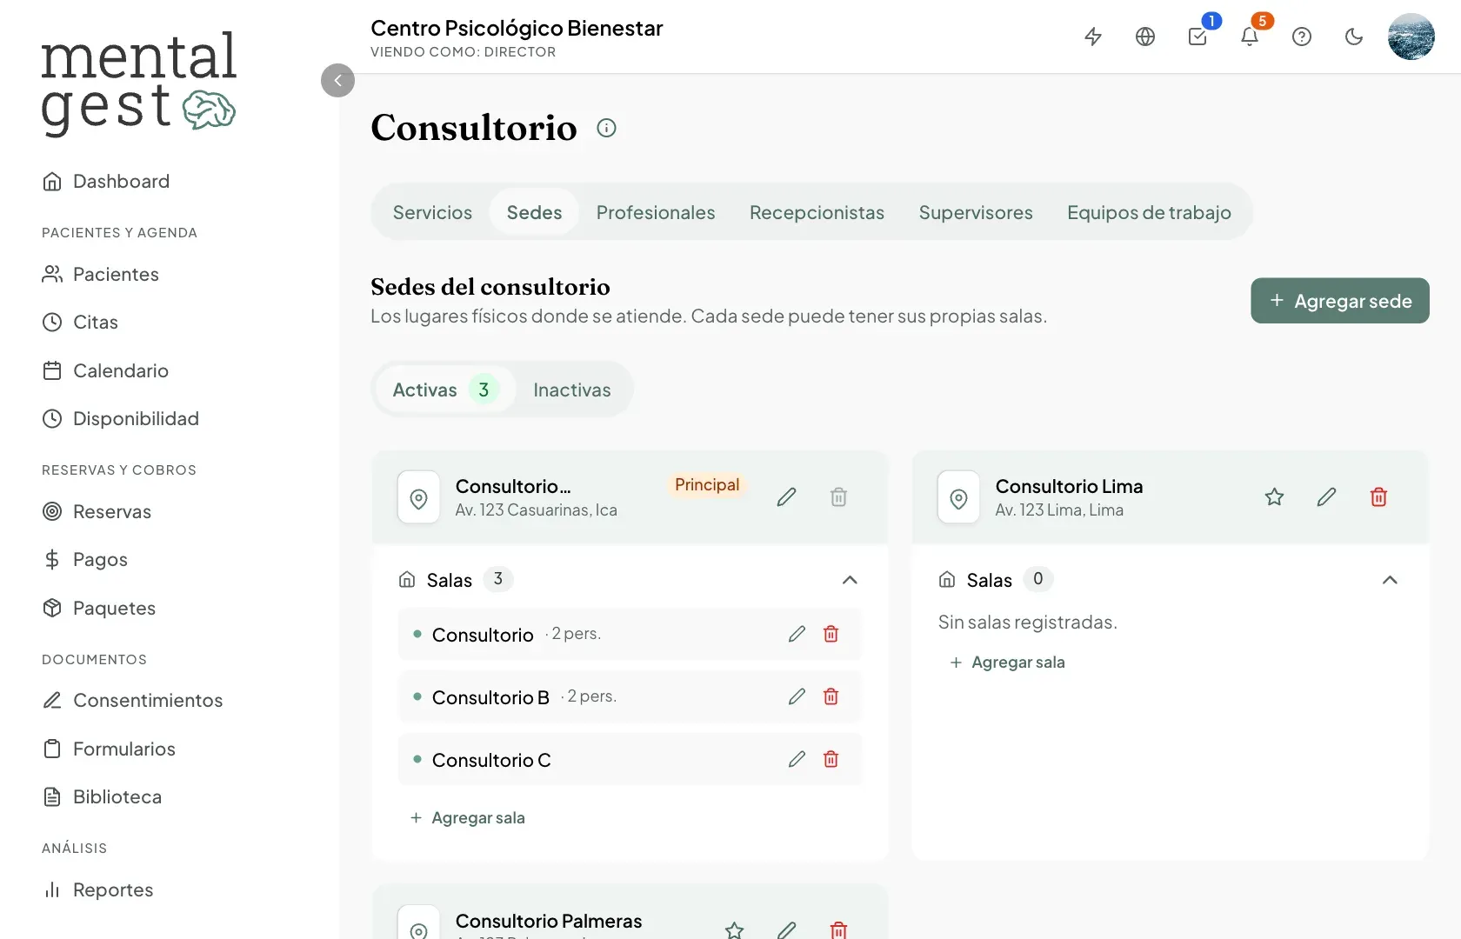The height and width of the screenshot is (939, 1461).
Task: Open the Supervisores tab
Action: [x=976, y=212]
